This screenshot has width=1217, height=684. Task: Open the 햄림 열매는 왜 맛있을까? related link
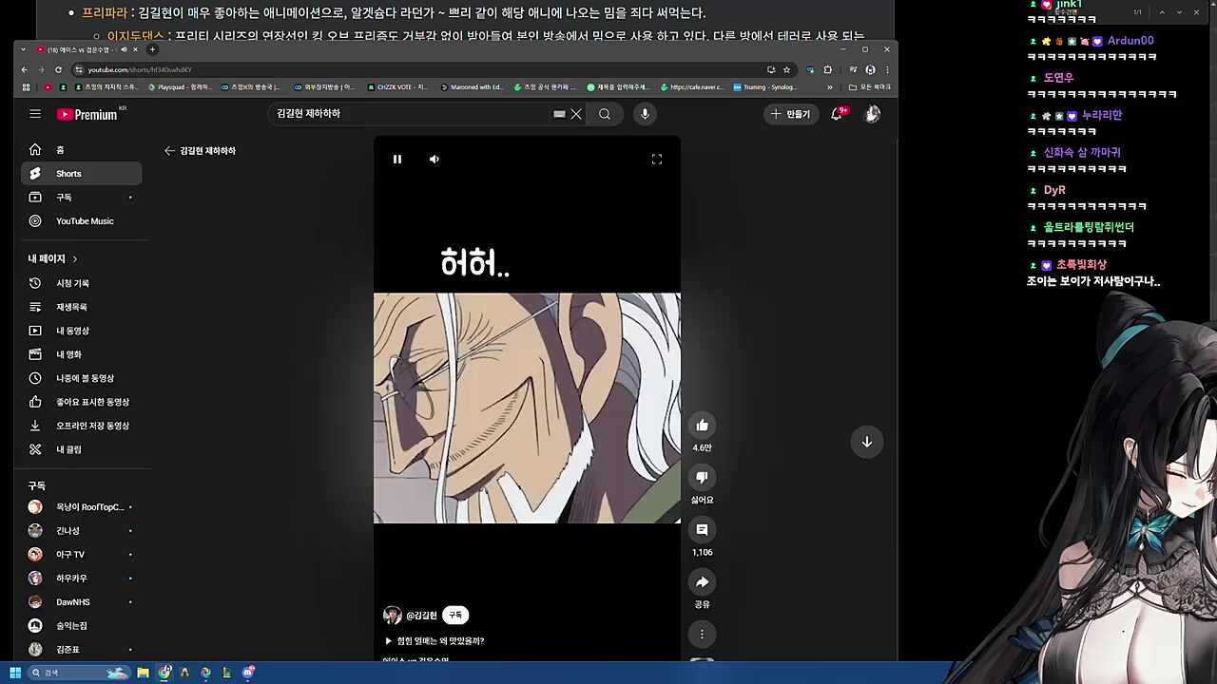[435, 641]
